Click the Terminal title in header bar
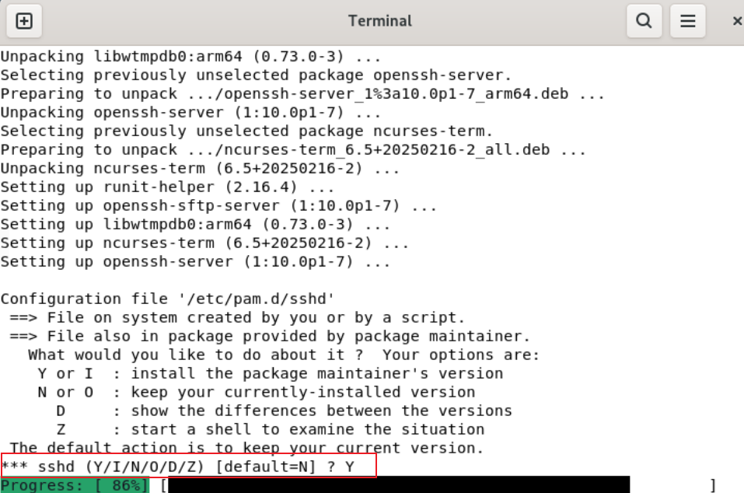The image size is (744, 493). (x=380, y=21)
